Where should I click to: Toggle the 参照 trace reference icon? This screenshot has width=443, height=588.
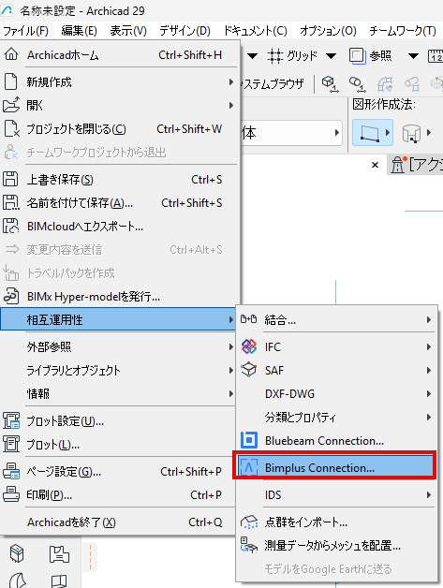[358, 56]
